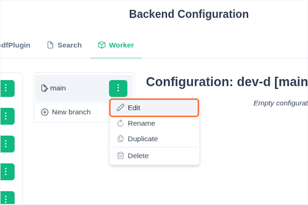Click the document icon on Search tab
The image size is (308, 205).
point(50,45)
